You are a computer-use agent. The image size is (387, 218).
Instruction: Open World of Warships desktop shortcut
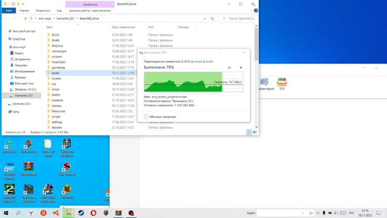[x=67, y=148]
